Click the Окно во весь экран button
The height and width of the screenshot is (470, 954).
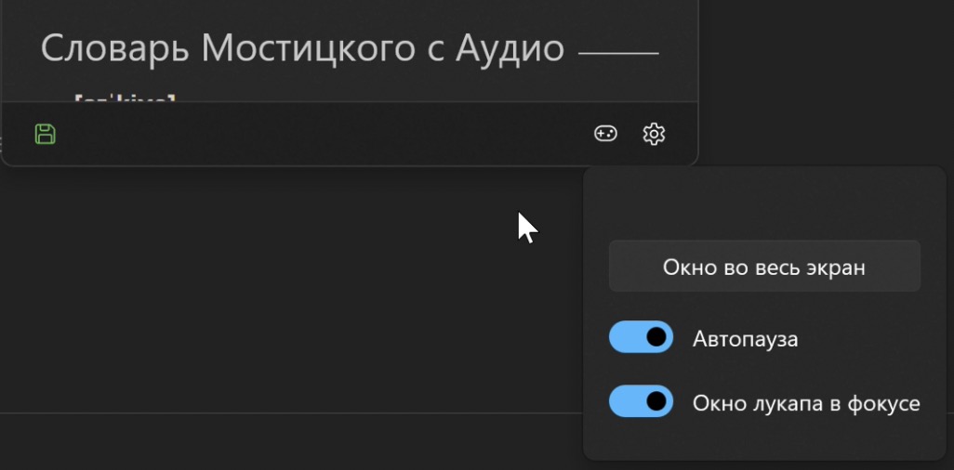(764, 267)
